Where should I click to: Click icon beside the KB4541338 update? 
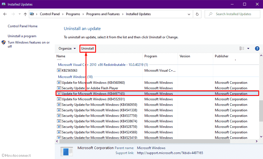[x=59, y=110]
